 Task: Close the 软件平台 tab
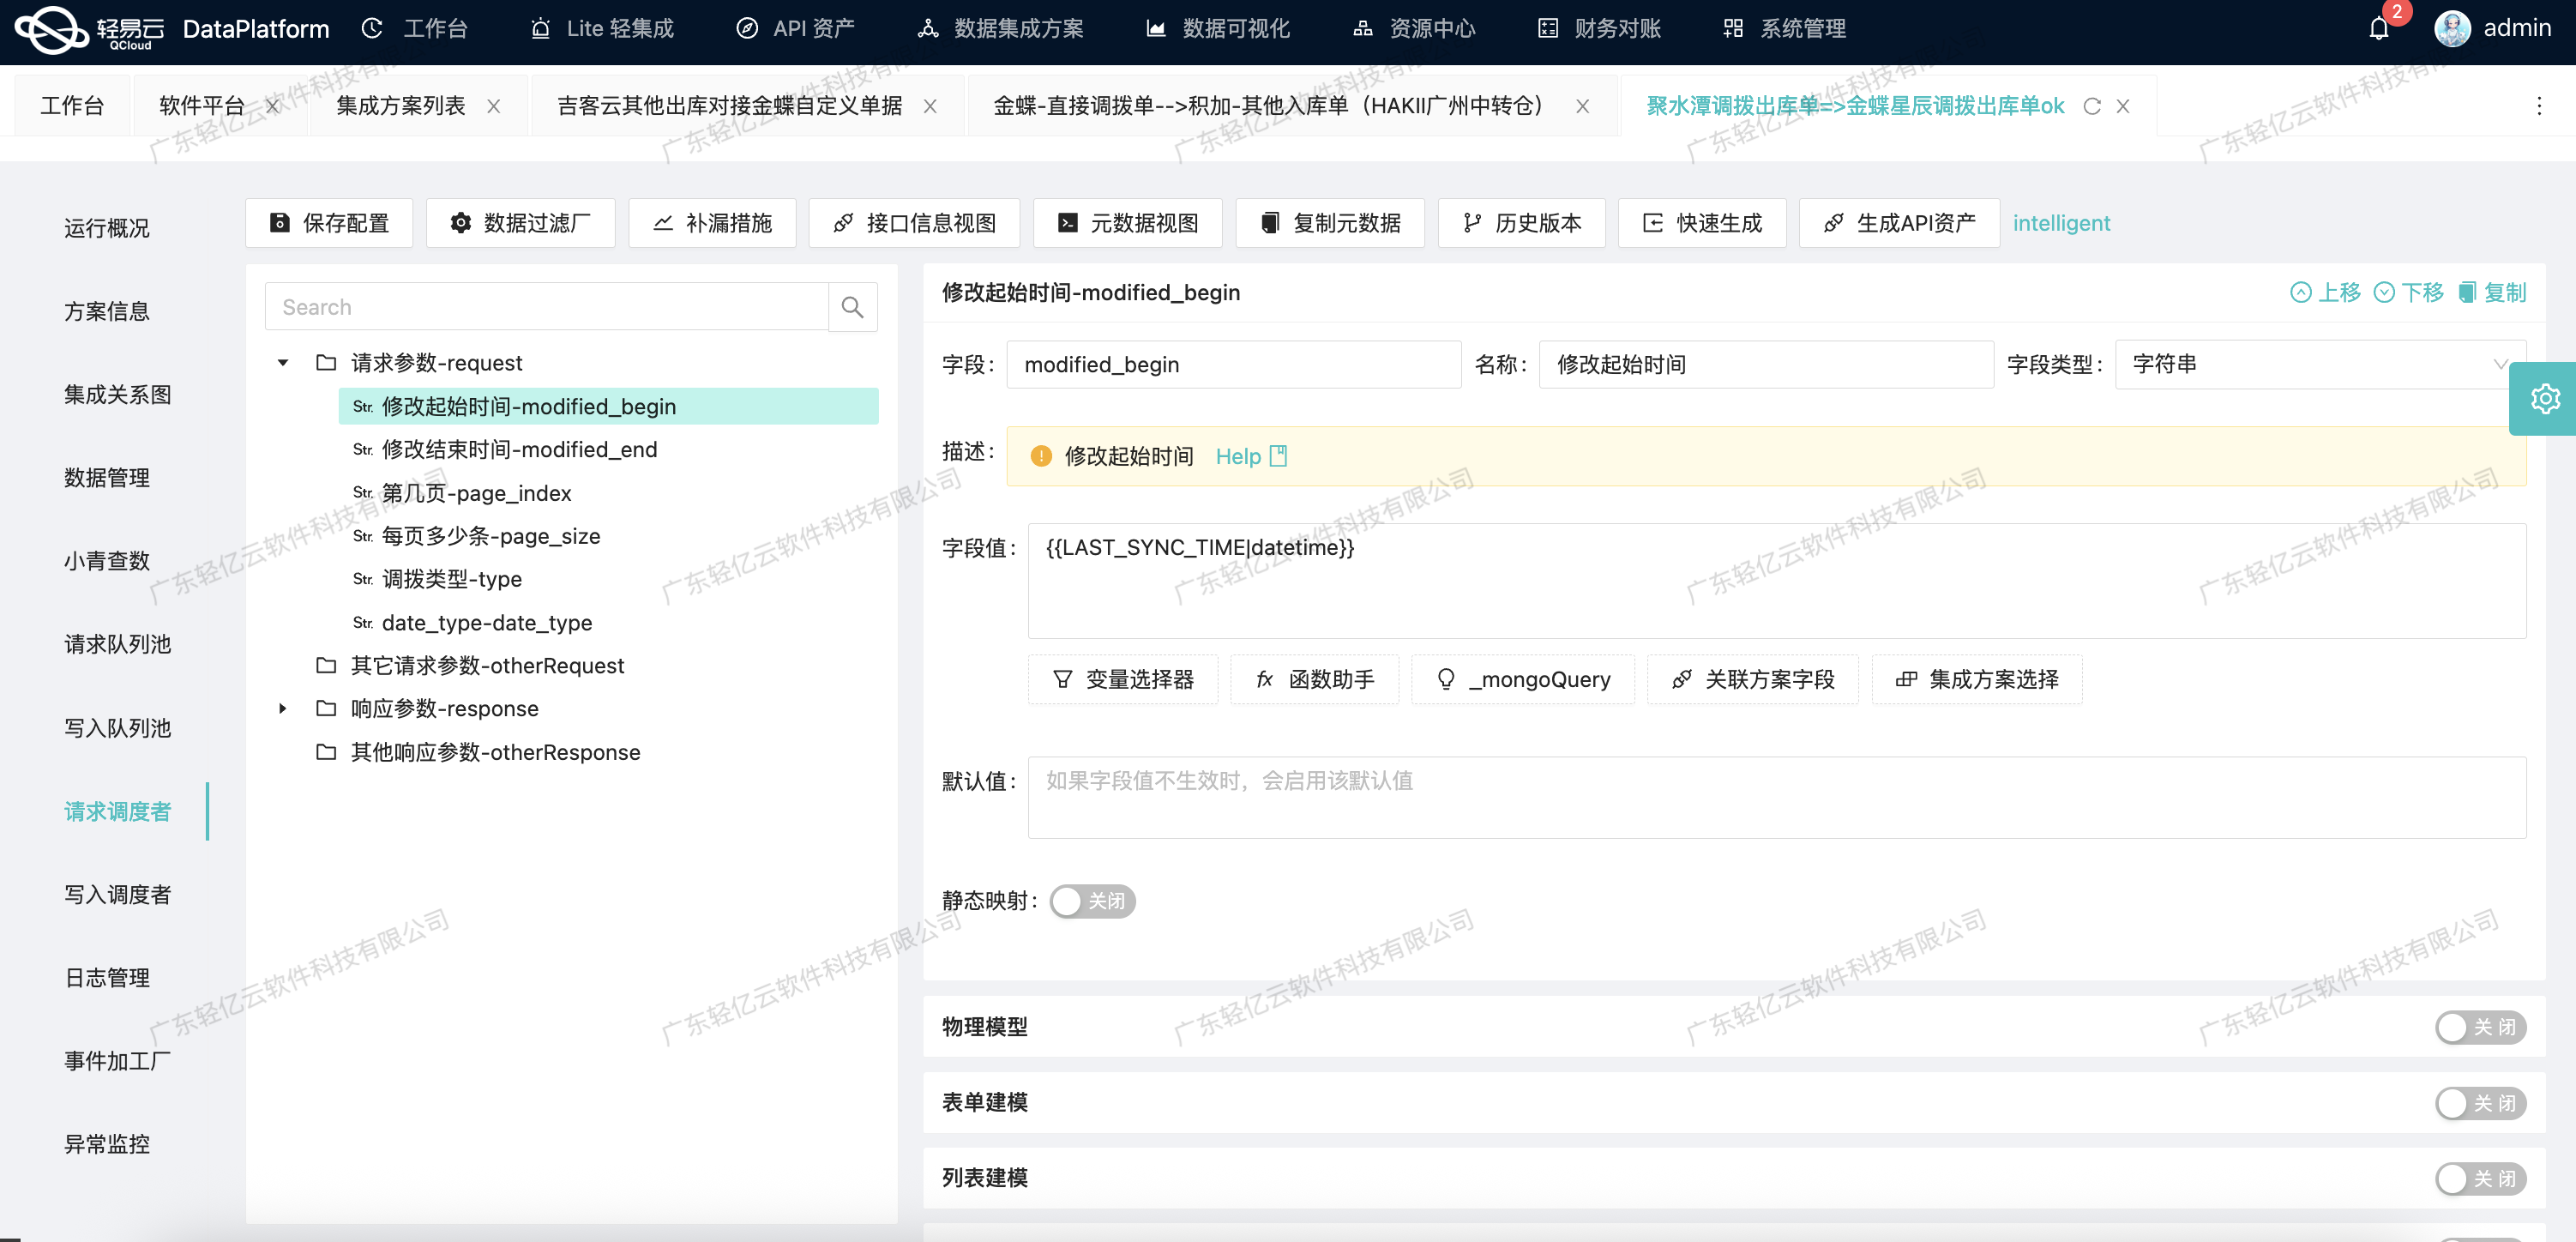pos(272,106)
